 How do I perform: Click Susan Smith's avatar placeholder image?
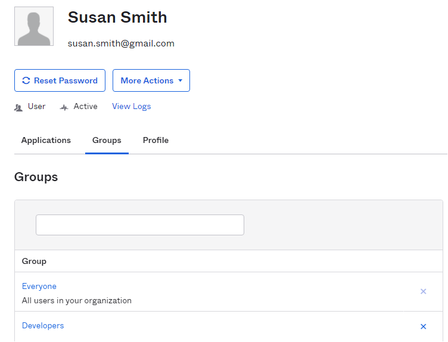[x=34, y=26]
